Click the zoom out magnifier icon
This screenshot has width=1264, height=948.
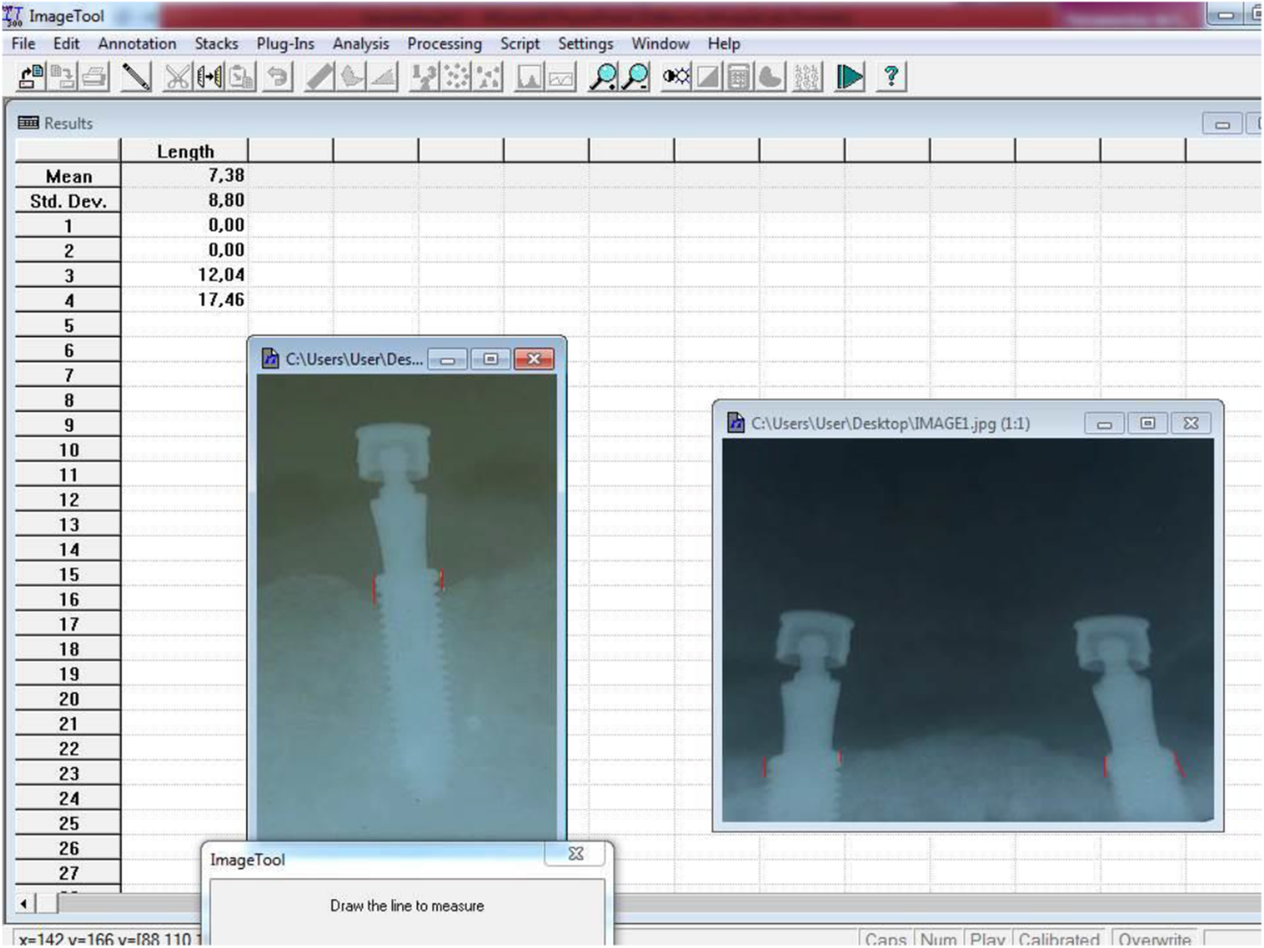636,78
